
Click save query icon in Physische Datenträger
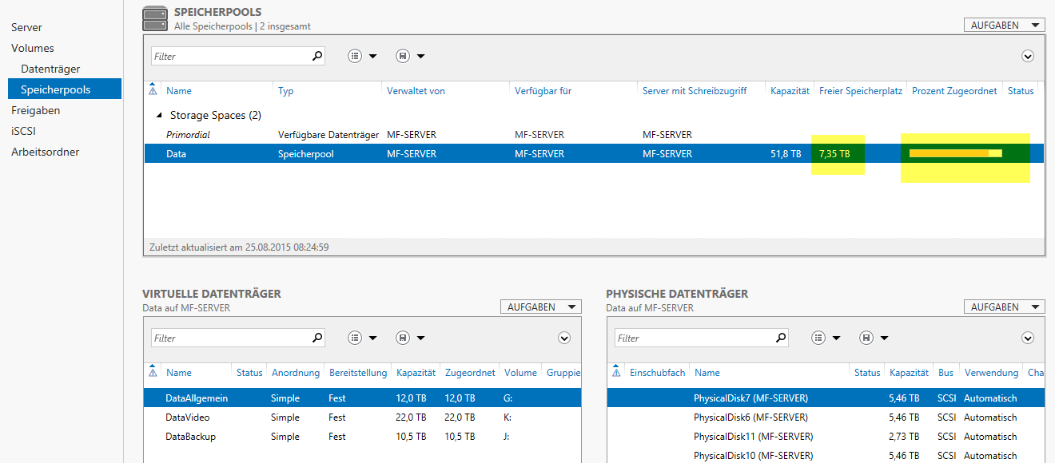866,338
